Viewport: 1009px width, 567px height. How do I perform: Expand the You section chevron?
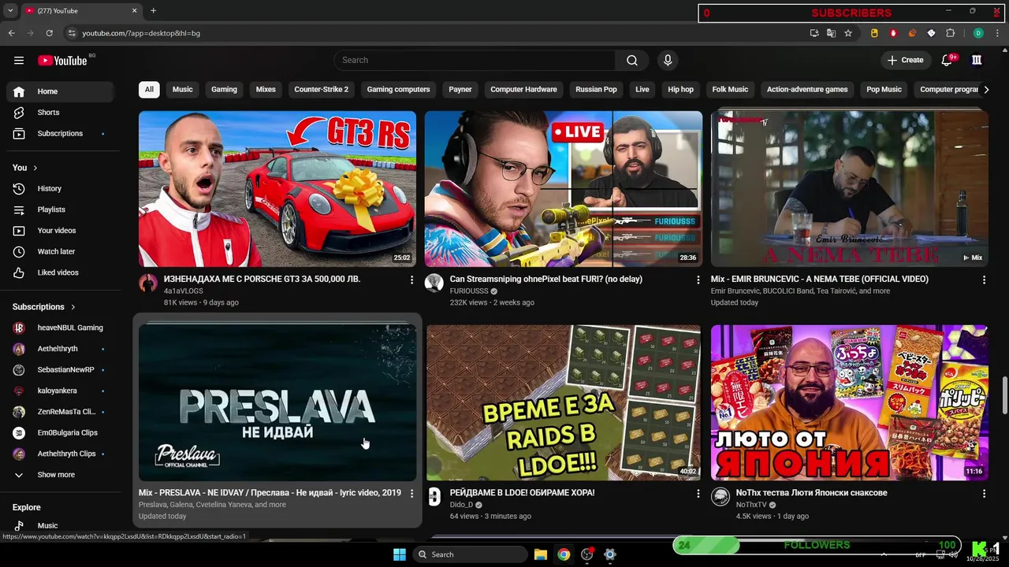[35, 168]
